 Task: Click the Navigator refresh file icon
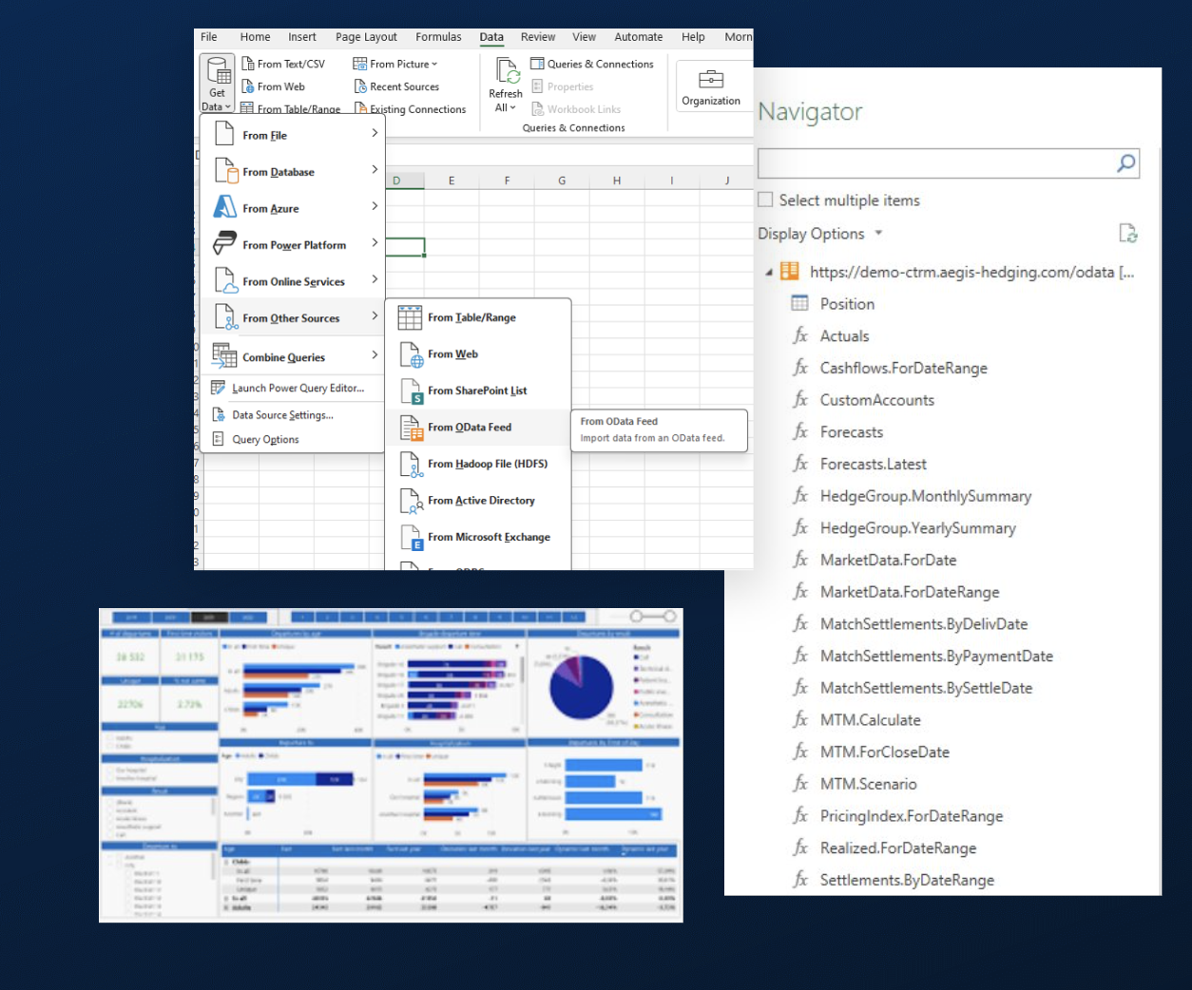coord(1127,234)
